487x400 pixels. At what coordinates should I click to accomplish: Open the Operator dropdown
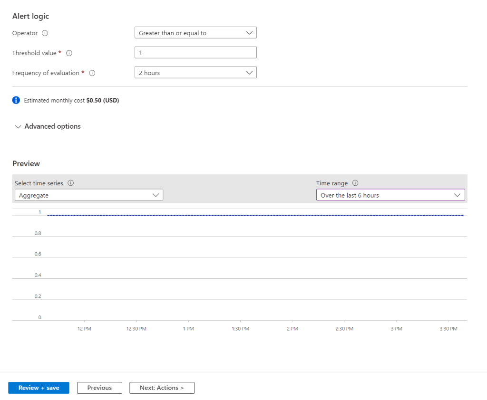(195, 33)
